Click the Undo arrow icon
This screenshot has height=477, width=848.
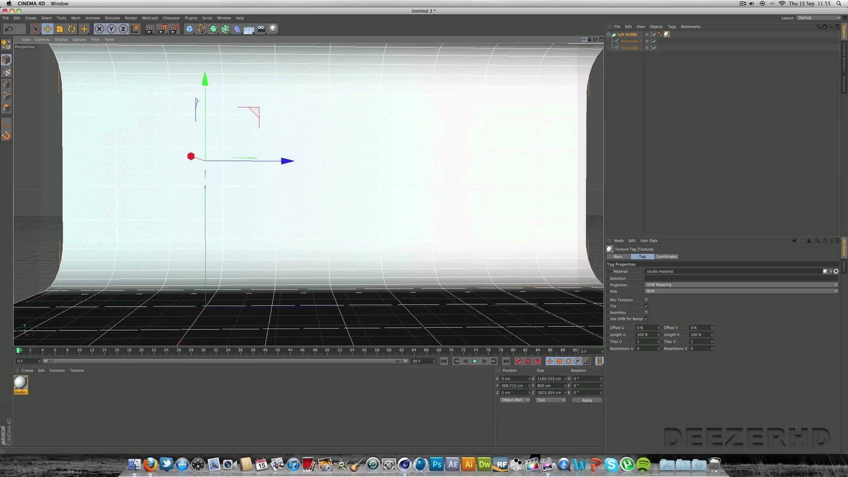pos(8,29)
